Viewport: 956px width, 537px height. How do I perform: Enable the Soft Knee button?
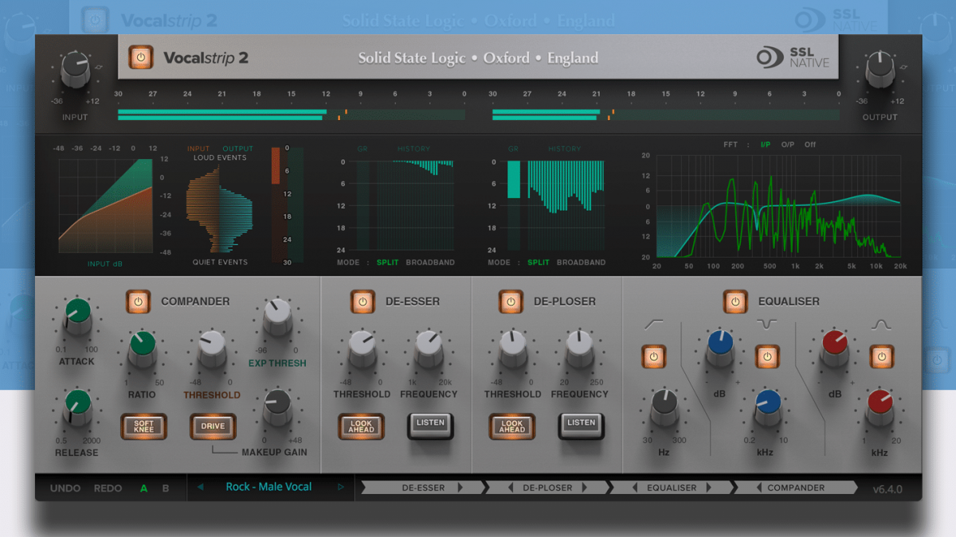(143, 426)
